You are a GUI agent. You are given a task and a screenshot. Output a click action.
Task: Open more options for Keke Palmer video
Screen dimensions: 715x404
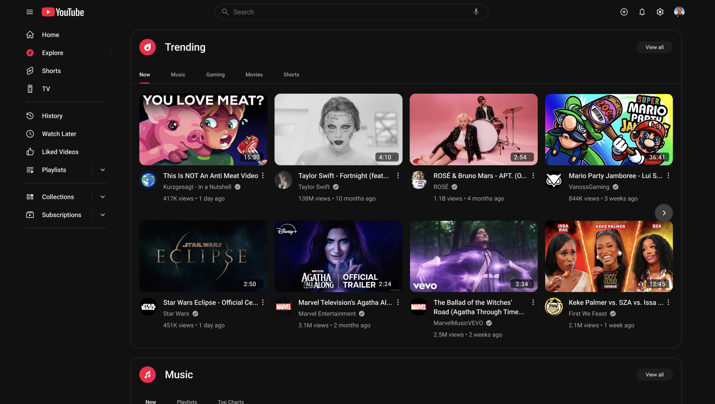[x=668, y=303]
